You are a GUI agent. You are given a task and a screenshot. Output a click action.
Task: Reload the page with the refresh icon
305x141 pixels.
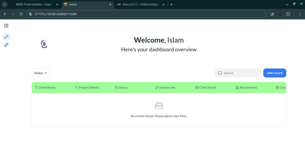(x=21, y=14)
